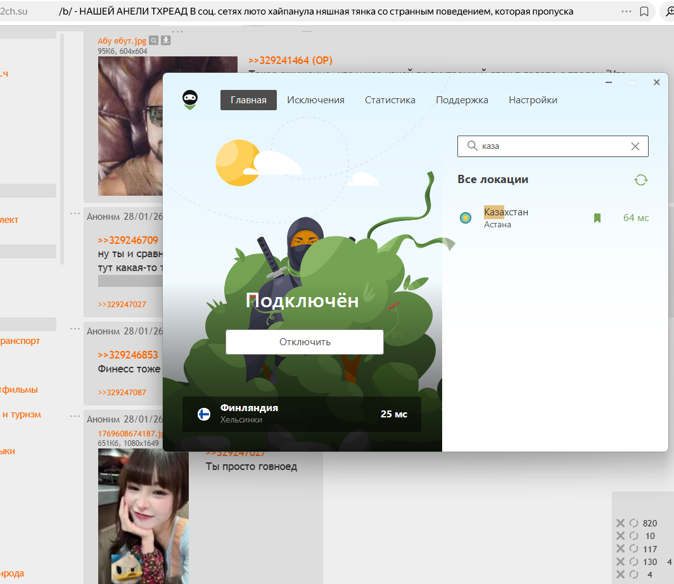
Task: Remove the watched thread with 130 posts
Action: [620, 562]
